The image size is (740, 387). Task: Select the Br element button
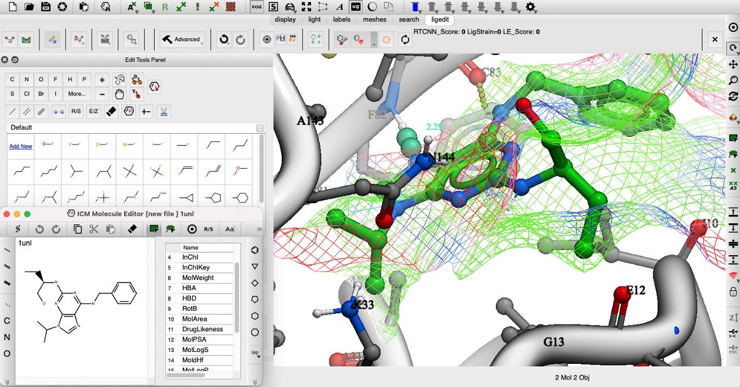tap(41, 94)
